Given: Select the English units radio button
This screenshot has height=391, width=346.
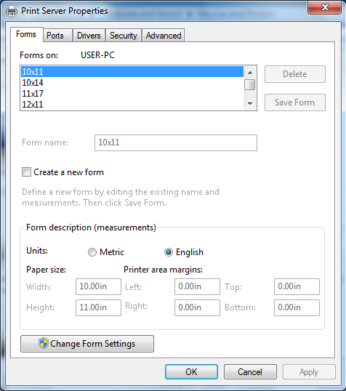Looking at the screenshot, I should tap(169, 252).
